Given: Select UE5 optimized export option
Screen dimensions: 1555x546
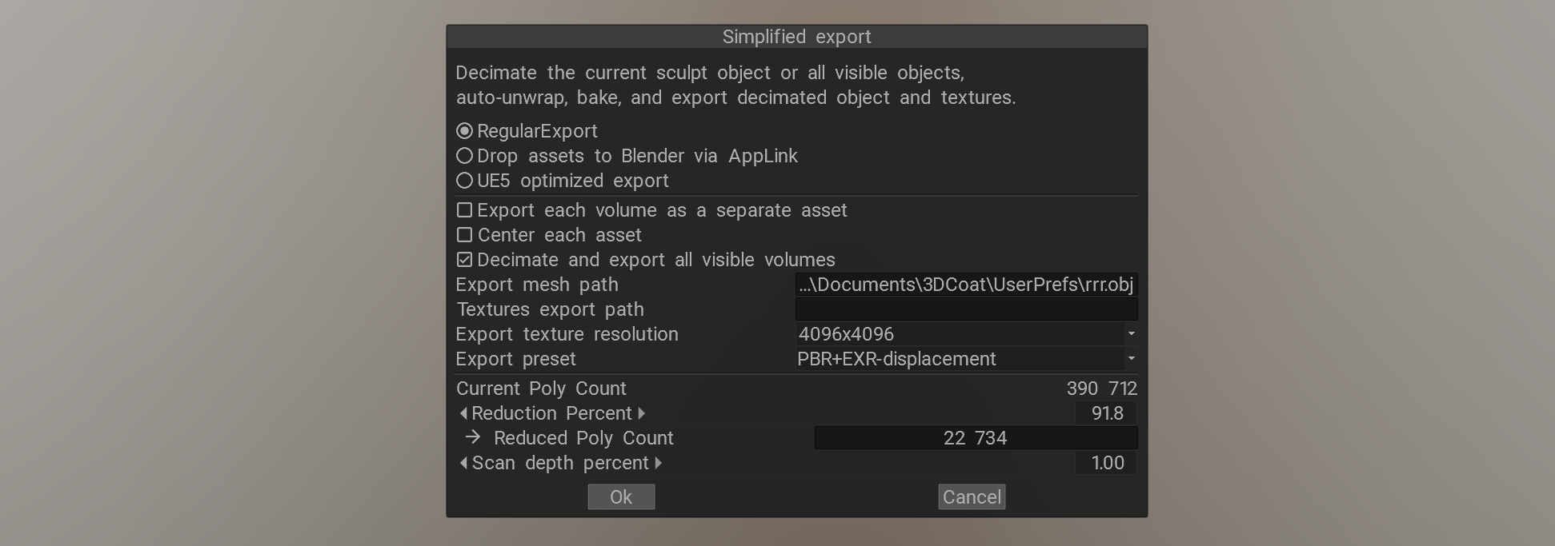Looking at the screenshot, I should click(465, 181).
